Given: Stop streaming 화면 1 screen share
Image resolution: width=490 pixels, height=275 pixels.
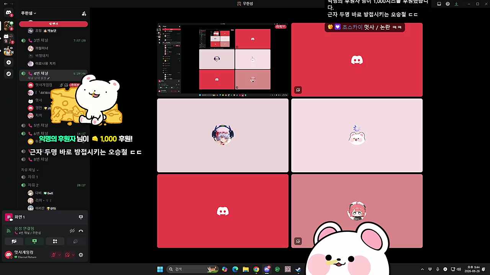Looking at the screenshot, I should pyautogui.click(x=81, y=217).
